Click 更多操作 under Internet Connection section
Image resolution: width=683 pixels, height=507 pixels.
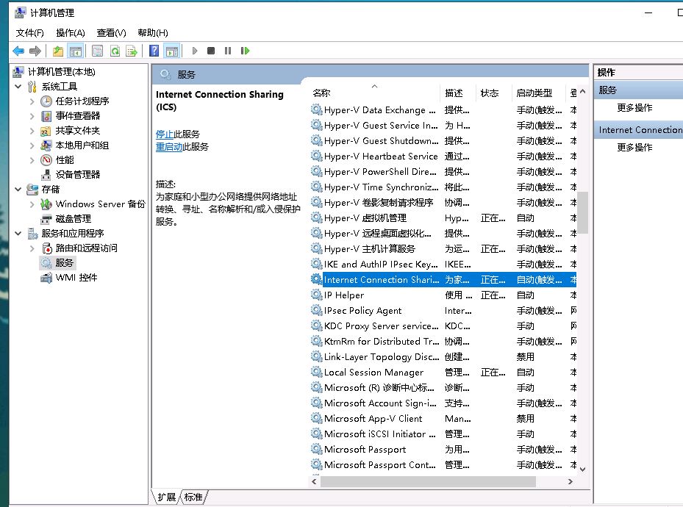[x=634, y=148]
